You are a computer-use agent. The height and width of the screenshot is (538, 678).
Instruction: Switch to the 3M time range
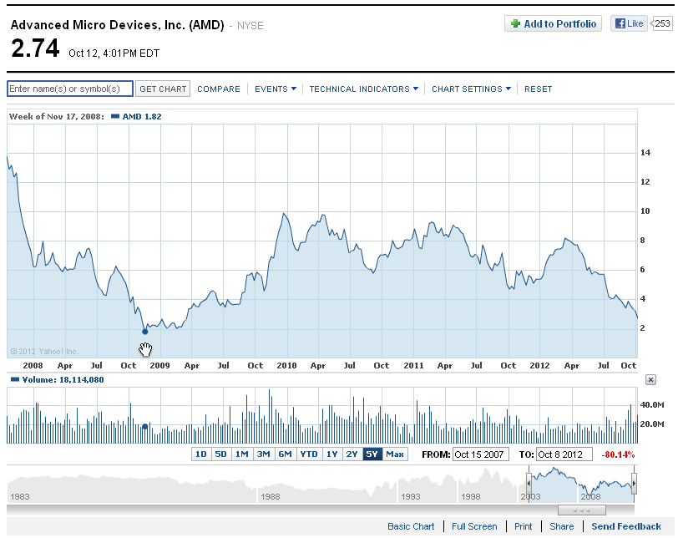263,454
